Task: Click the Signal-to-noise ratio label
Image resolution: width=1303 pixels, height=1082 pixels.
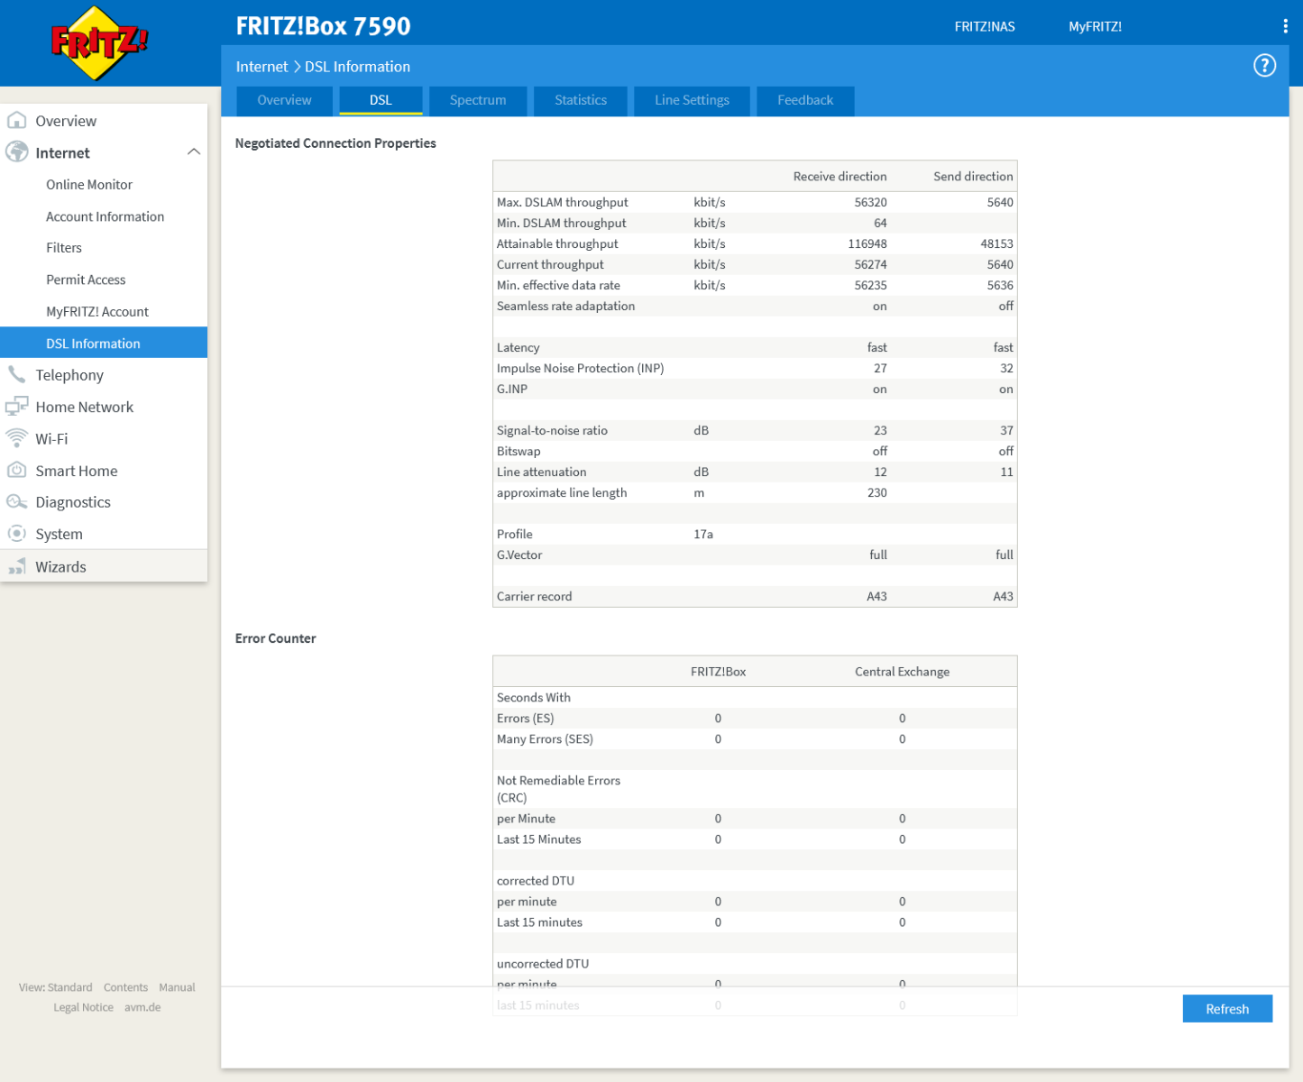Action: pyautogui.click(x=552, y=430)
